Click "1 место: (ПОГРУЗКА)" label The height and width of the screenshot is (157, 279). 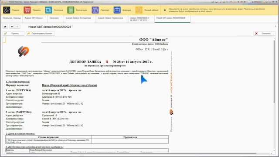click(x=18, y=90)
